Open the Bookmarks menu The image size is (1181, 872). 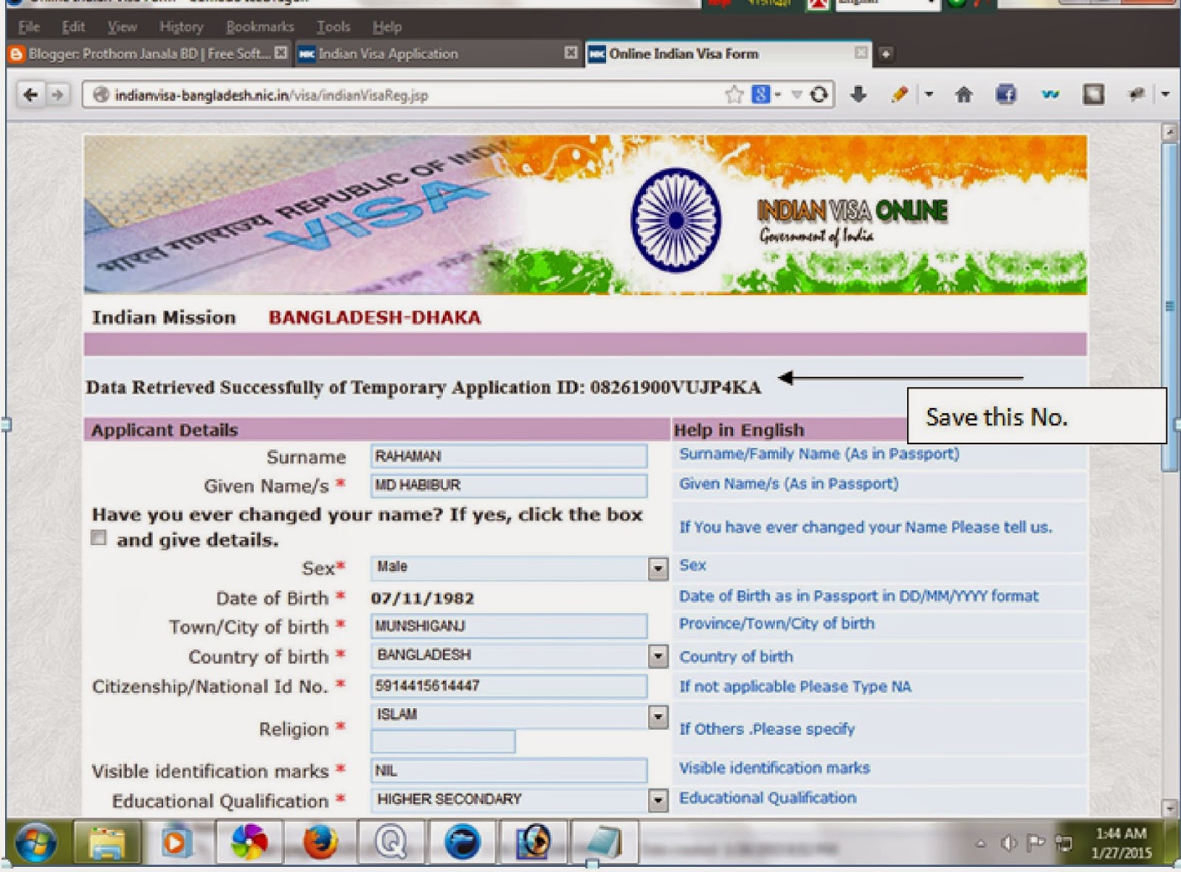coord(260,27)
